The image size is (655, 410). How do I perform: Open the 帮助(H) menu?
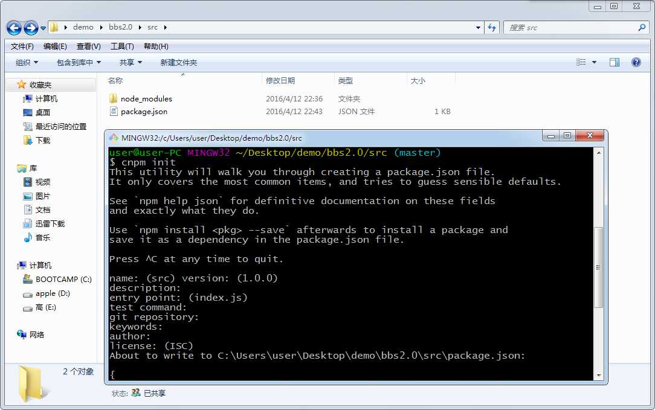tap(156, 46)
